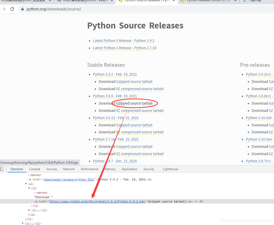Click the download icon on the rightmost tab
The height and width of the screenshot is (225, 274).
coord(244,1)
